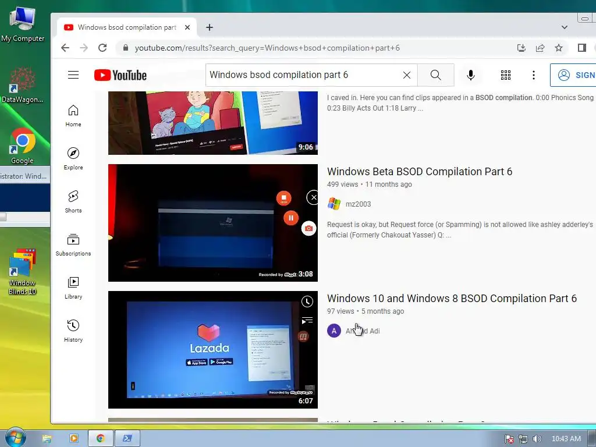Open Windows 10 and Windows 8 BSOD title
Screen dimensions: 596x447
[452, 299]
